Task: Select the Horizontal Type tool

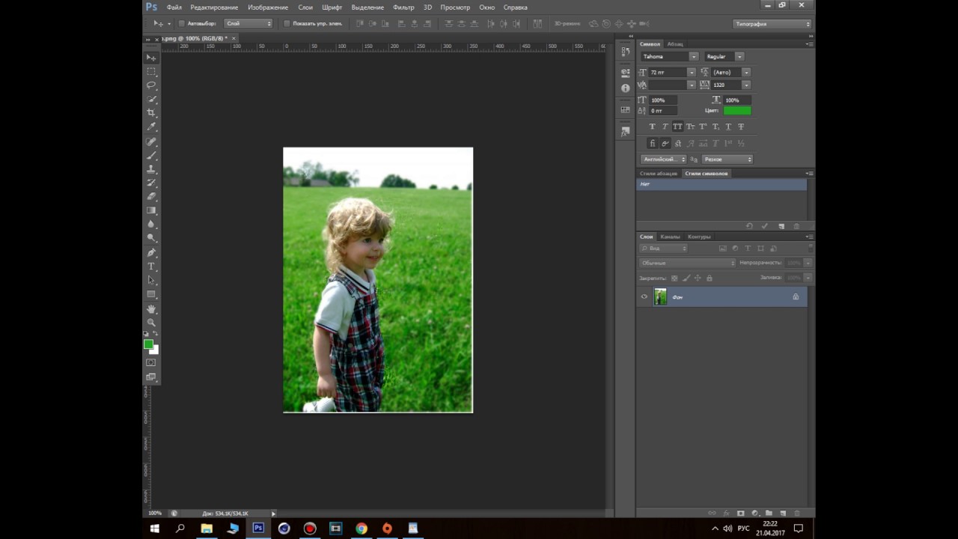Action: tap(151, 267)
